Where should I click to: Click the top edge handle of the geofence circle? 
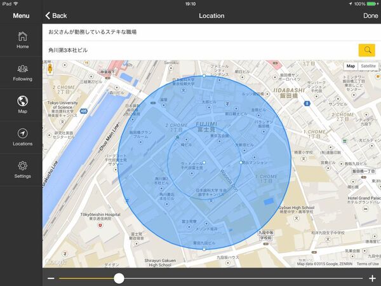coord(204,76)
